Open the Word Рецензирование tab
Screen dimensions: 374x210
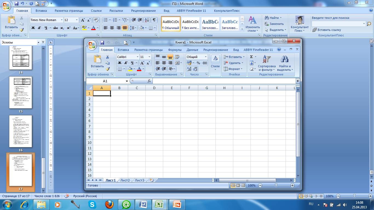143,11
